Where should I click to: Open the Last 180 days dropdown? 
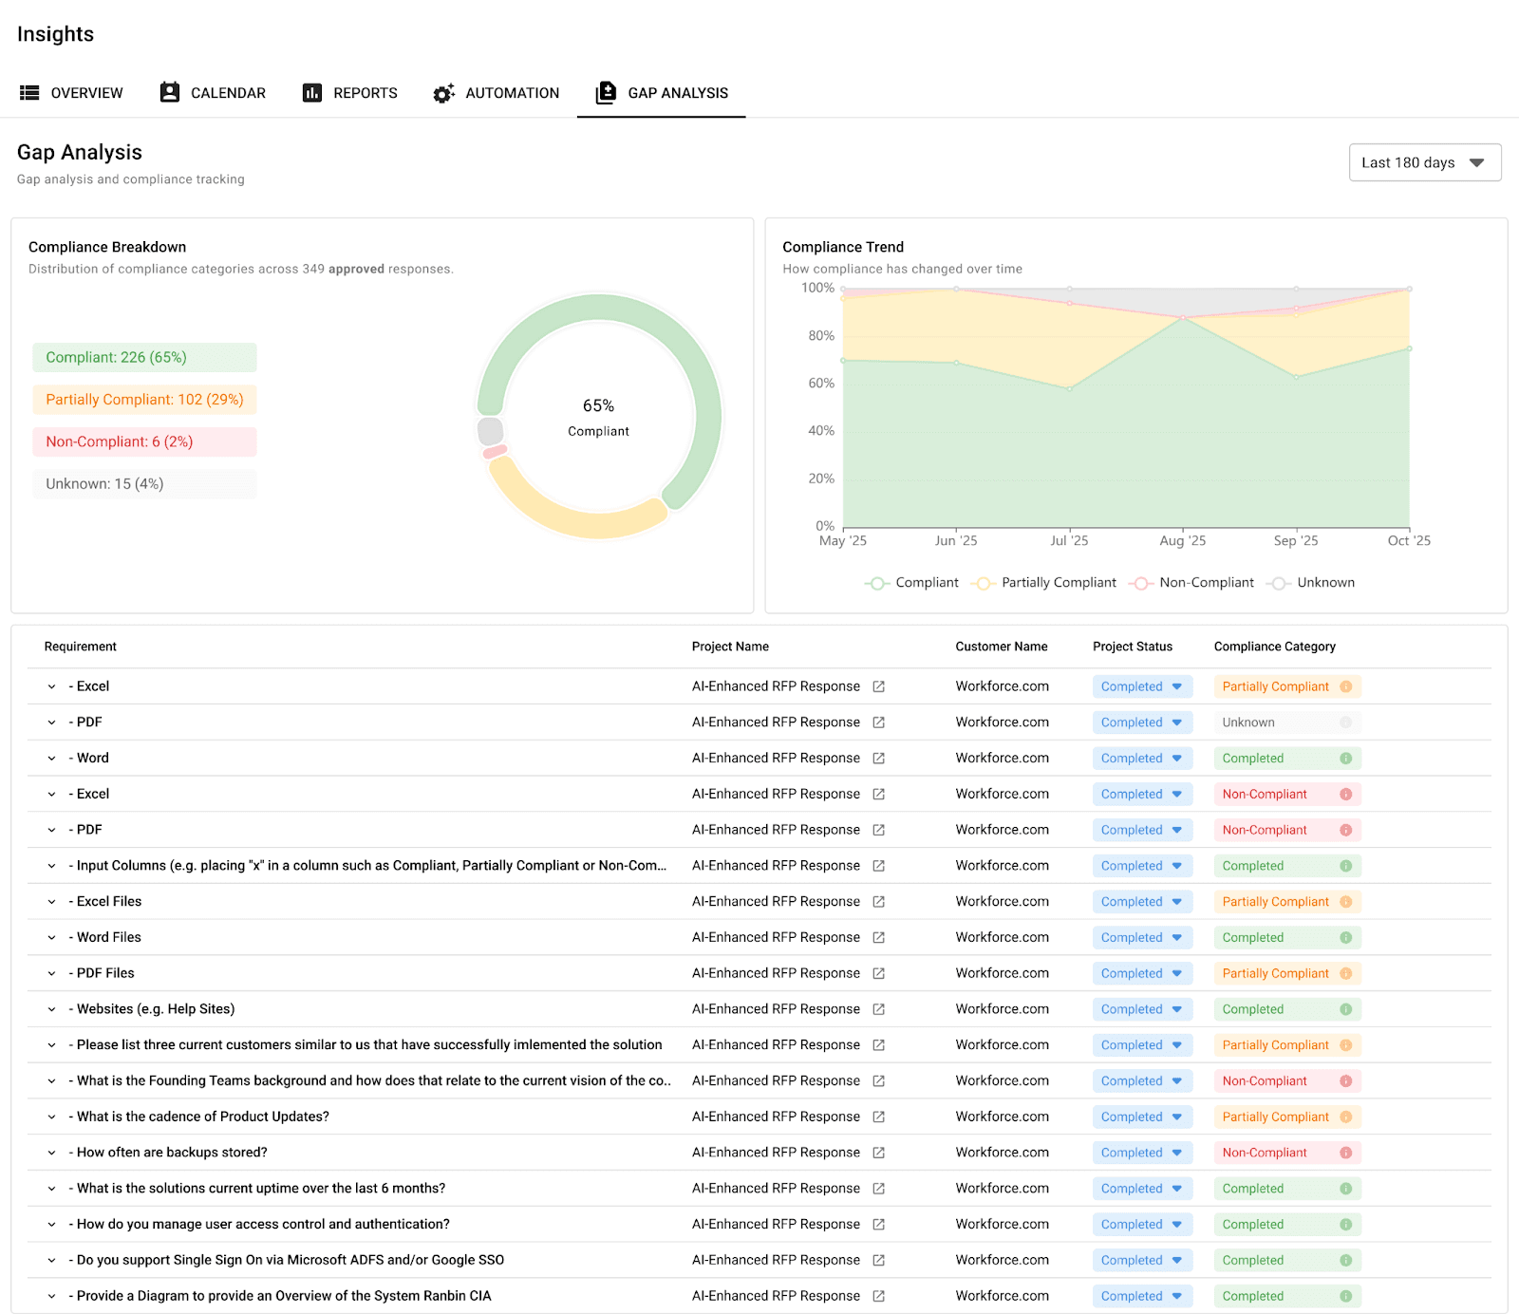(x=1425, y=162)
